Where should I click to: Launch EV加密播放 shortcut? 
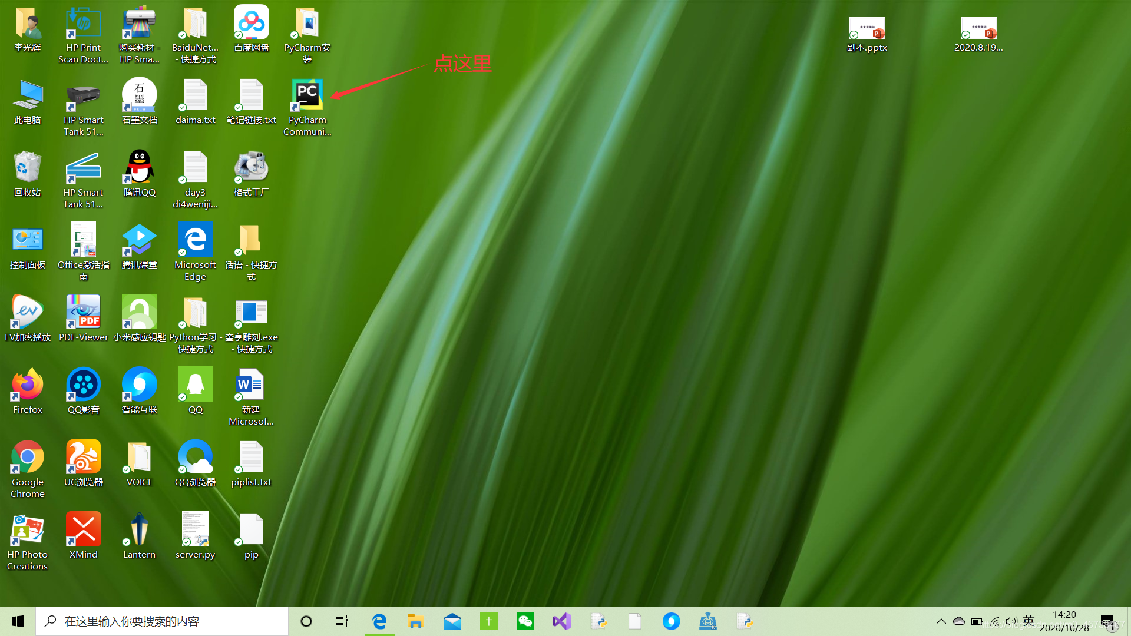[27, 319]
